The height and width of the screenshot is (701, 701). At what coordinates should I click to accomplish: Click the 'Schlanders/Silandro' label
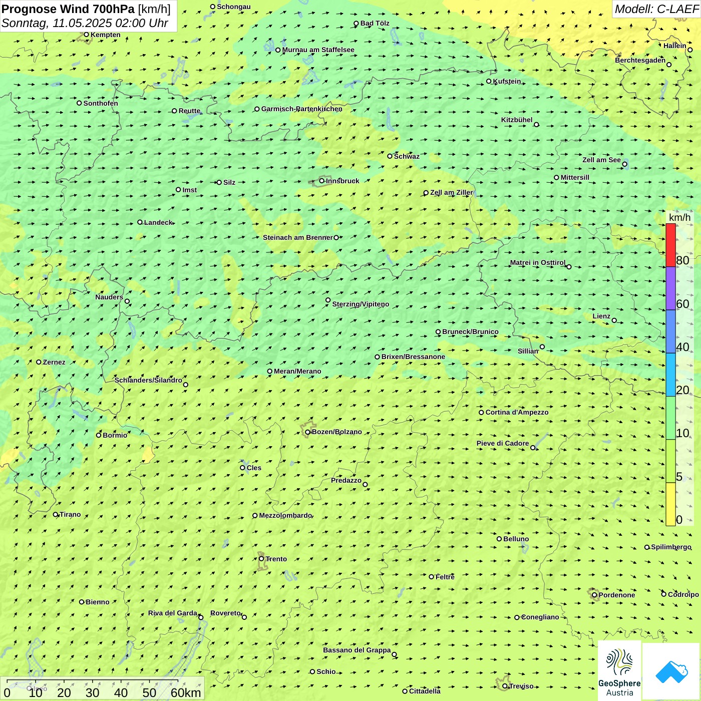click(x=148, y=380)
